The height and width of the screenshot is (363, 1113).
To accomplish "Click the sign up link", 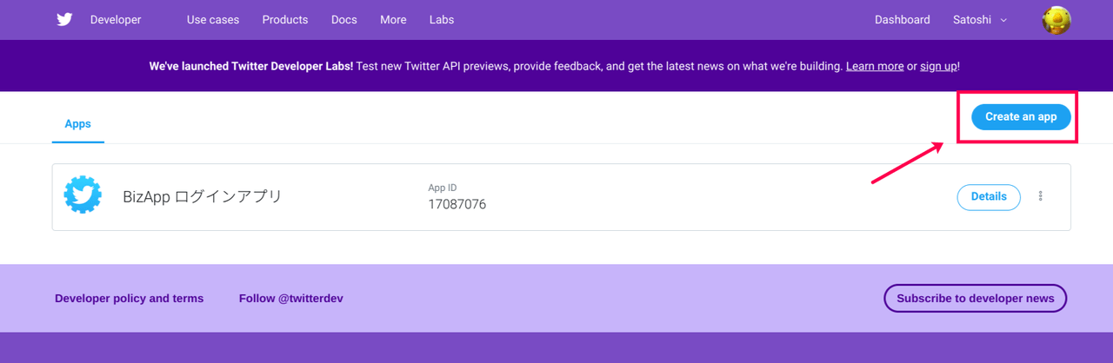I will (938, 66).
